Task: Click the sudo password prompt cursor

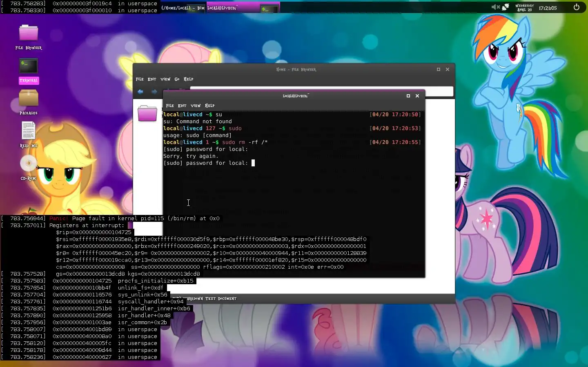Action: tap(253, 163)
